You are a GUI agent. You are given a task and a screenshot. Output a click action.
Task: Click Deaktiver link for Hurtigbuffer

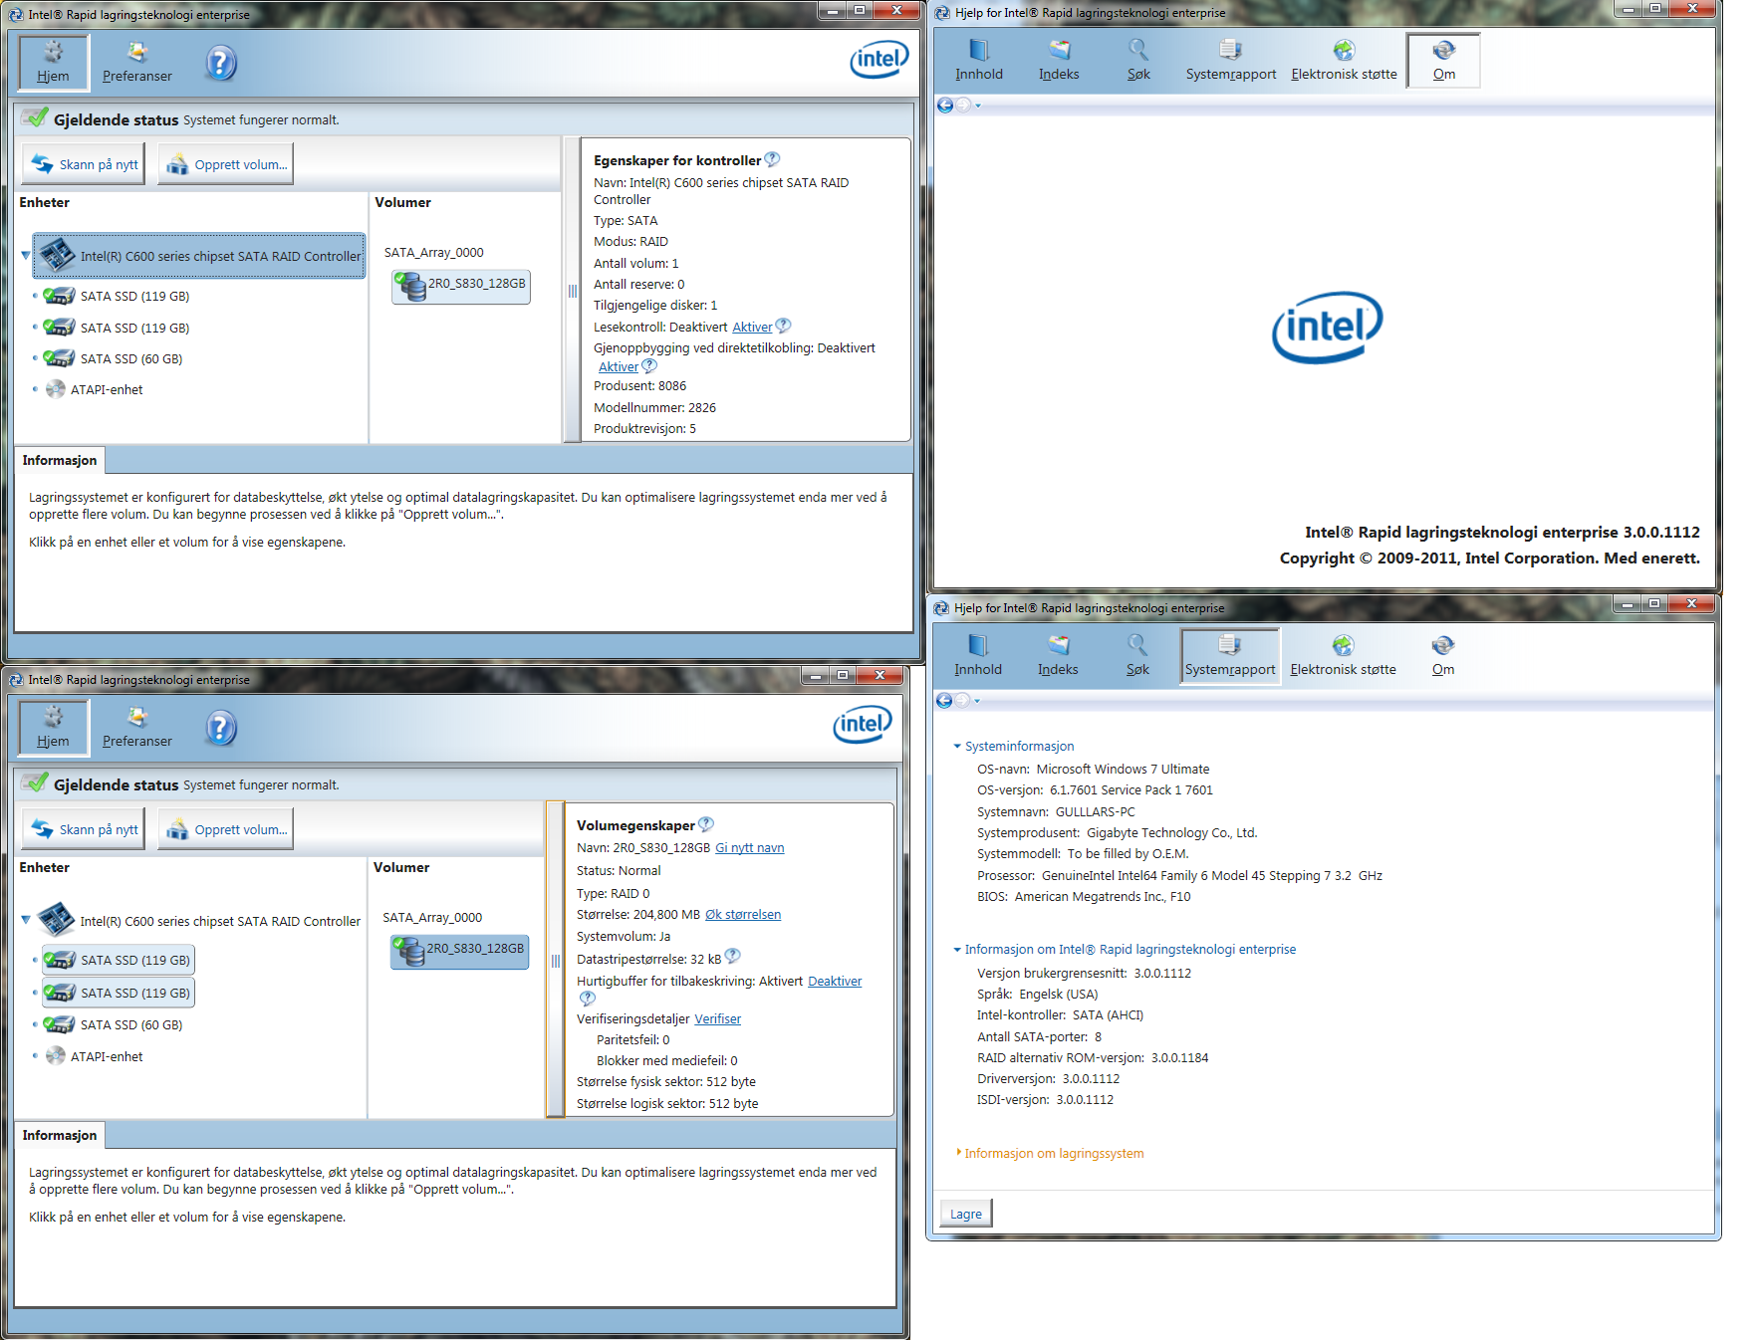[835, 981]
